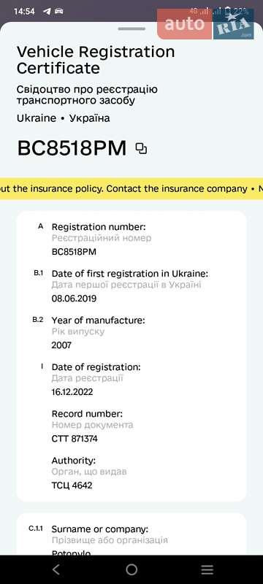Screen dimensions: 263x584
Task: Tap the RIA star logo
Action: tap(234, 24)
